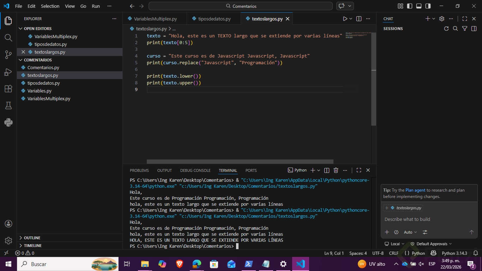The height and width of the screenshot is (271, 482).
Task: Switch to the tiposdedatos.py editor tab
Action: coord(214,19)
